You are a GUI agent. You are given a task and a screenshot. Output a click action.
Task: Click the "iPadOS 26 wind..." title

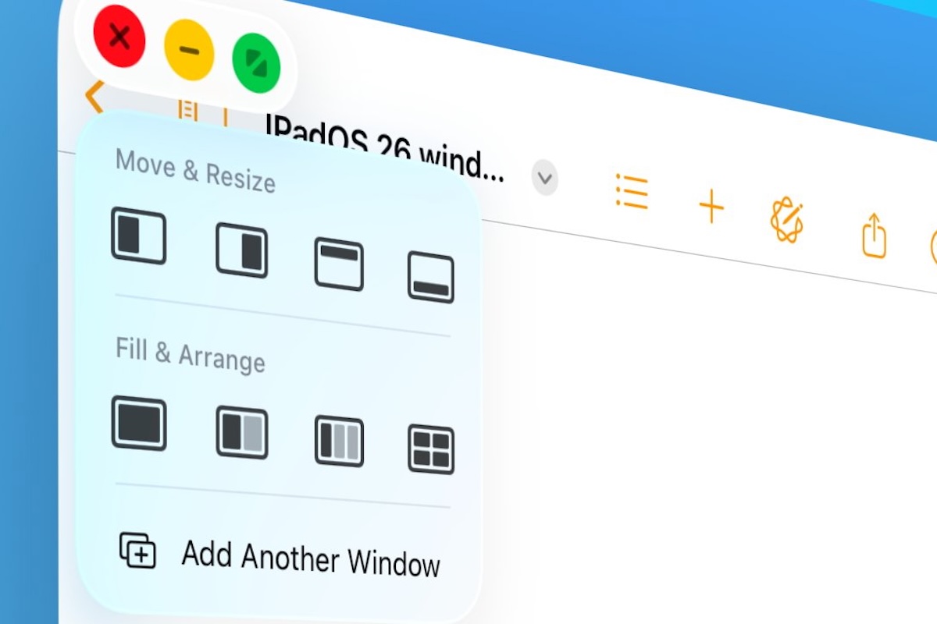pyautogui.click(x=383, y=148)
